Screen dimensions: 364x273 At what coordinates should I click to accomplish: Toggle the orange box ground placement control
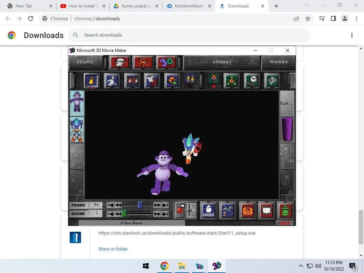point(214,80)
